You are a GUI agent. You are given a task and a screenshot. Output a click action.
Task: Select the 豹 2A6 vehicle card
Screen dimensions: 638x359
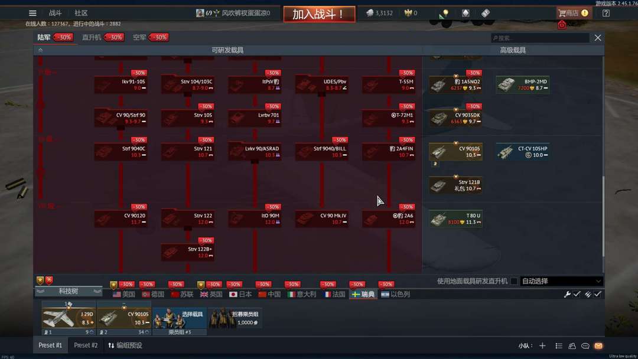389,218
